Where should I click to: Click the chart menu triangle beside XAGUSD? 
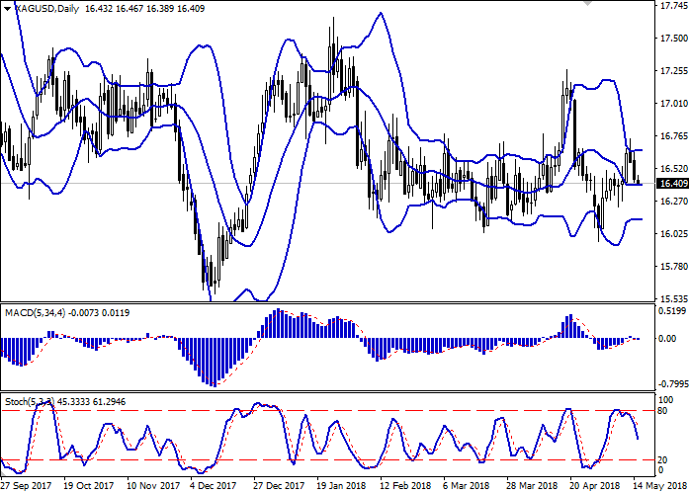pos(5,8)
